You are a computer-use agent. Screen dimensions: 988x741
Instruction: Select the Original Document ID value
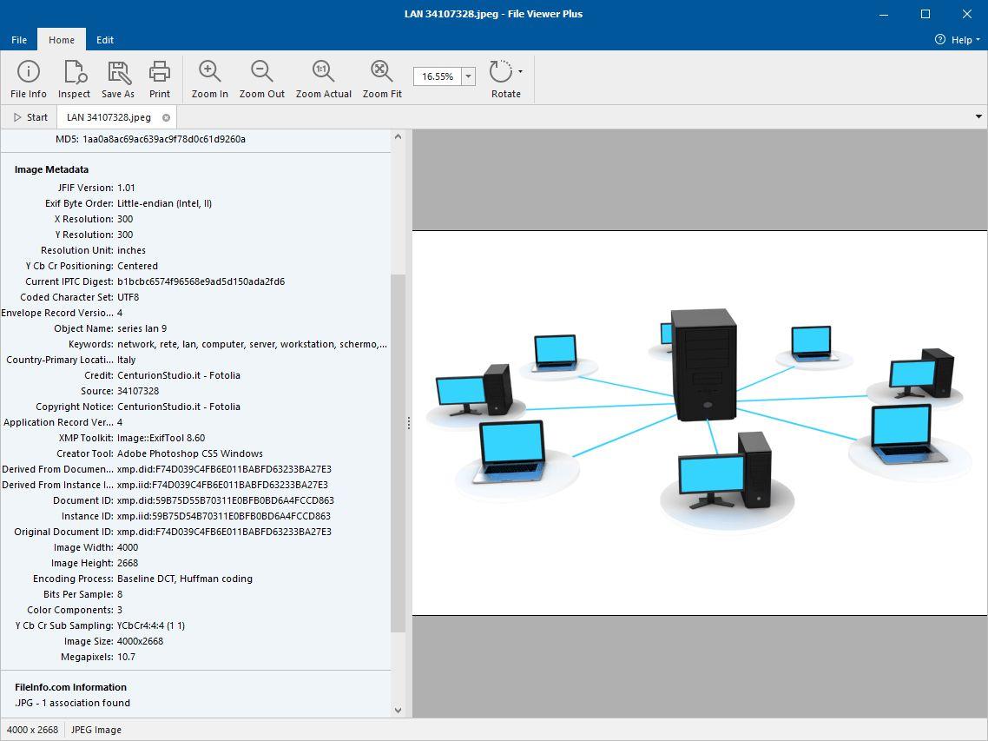224,533
